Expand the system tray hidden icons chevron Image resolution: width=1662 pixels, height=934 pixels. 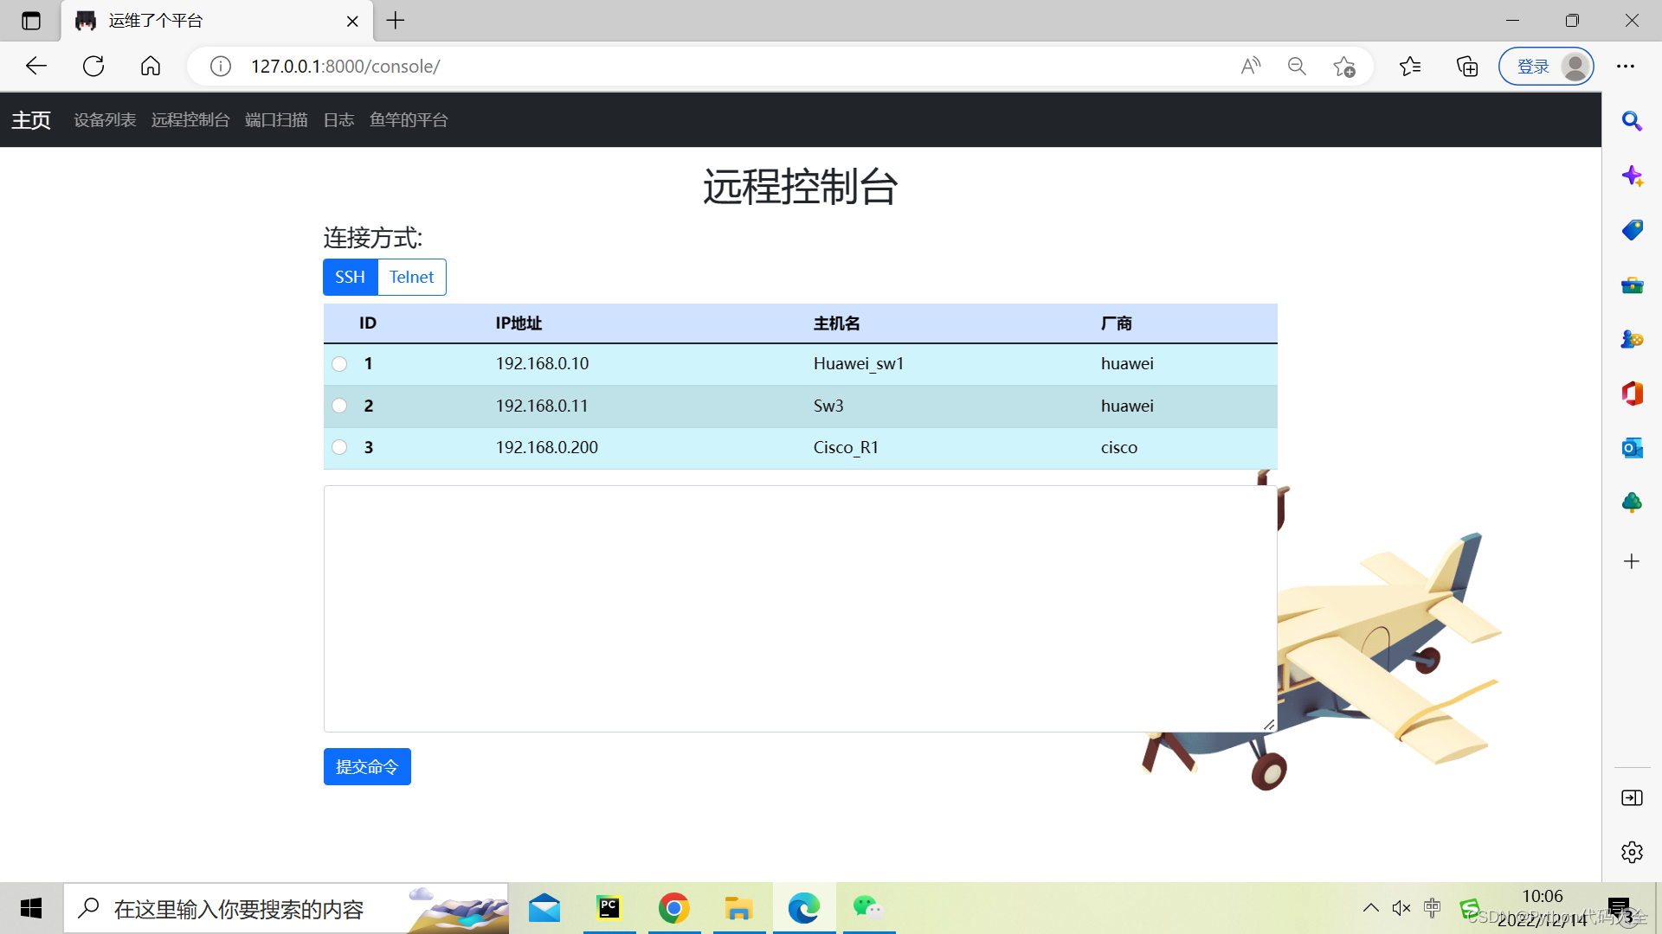coord(1370,907)
